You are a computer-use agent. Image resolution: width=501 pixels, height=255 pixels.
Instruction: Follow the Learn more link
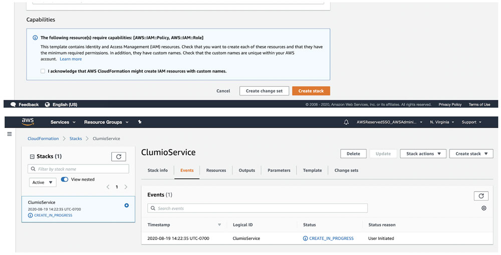pyautogui.click(x=71, y=59)
